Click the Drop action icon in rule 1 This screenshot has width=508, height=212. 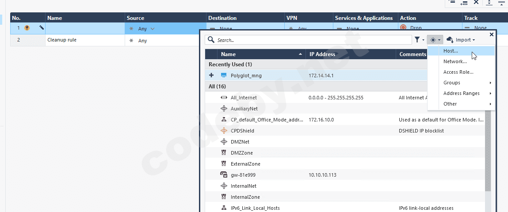403,27
